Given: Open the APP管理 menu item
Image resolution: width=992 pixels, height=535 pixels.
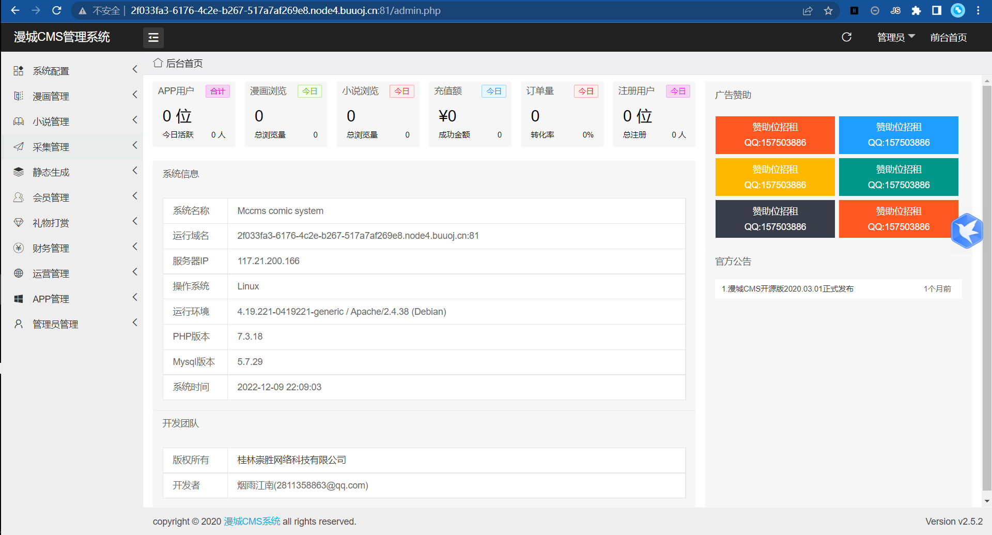Looking at the screenshot, I should pyautogui.click(x=72, y=299).
